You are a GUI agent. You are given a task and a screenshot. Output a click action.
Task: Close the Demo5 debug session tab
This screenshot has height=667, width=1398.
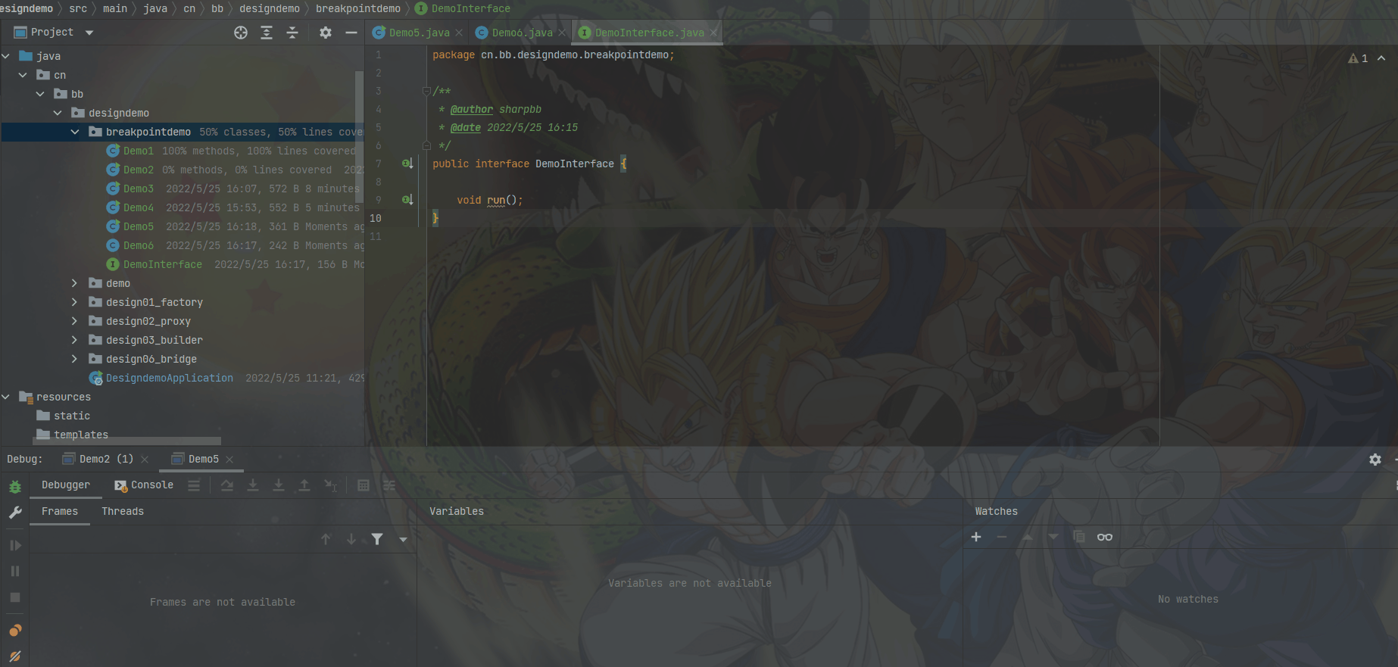coord(229,460)
